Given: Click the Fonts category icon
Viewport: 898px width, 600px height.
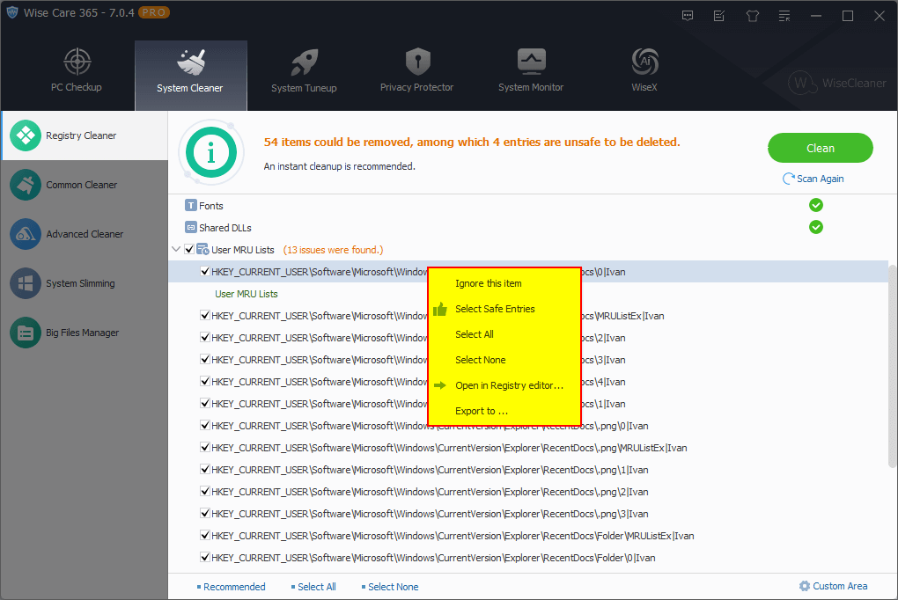Looking at the screenshot, I should tap(191, 205).
